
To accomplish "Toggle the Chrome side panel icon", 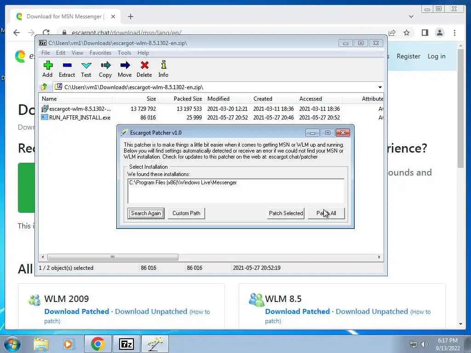I will click(425, 33).
